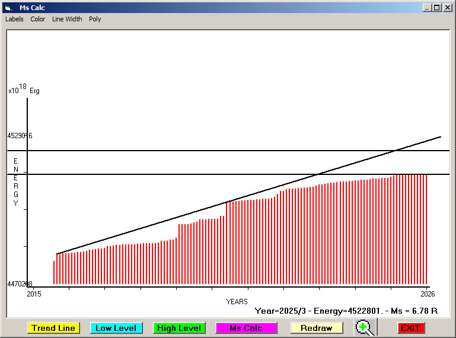Click the 2015 label on the years axis
This screenshot has width=456, height=338.
tap(34, 294)
